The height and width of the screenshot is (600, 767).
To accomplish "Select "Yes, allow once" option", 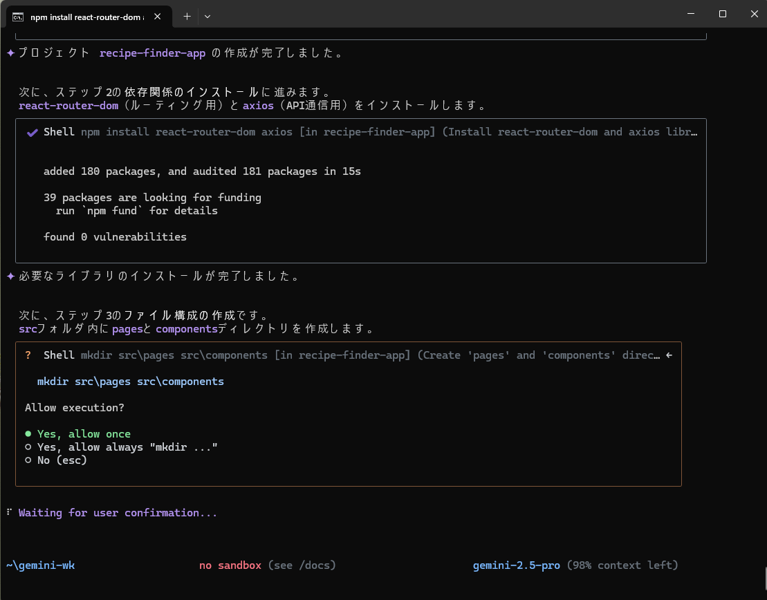I will click(84, 434).
